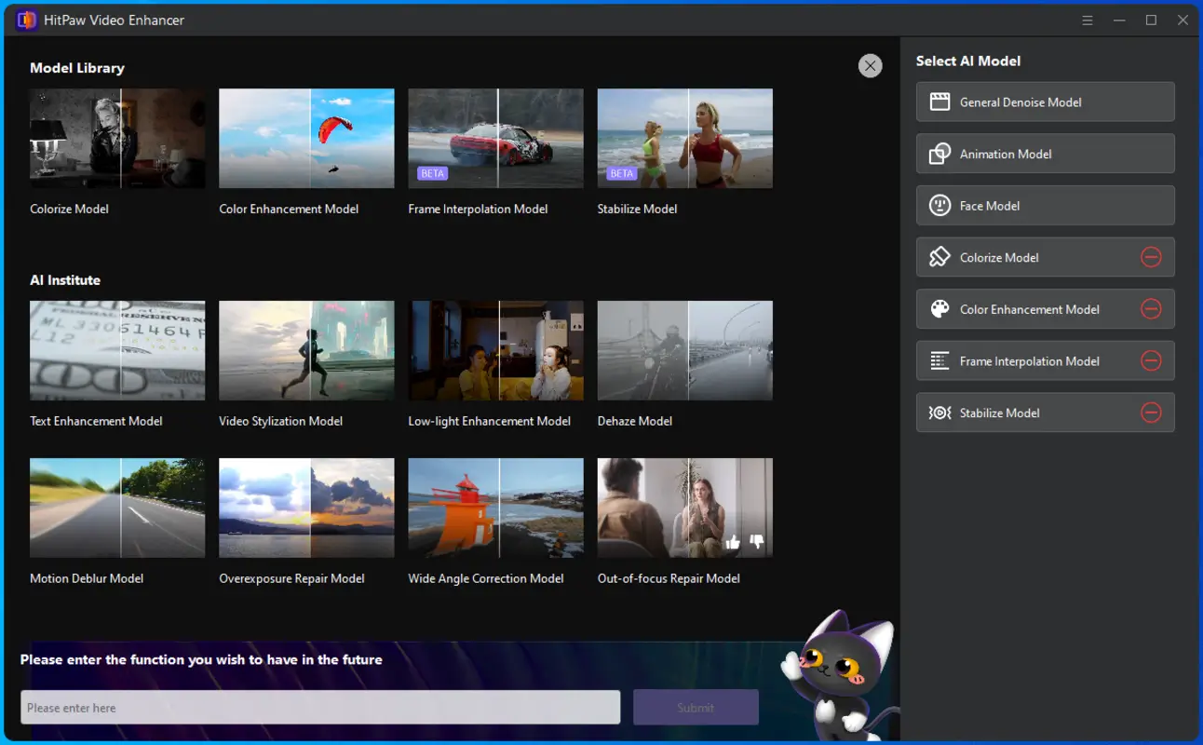
Task: Select the Colorize Model entry in sidebar
Action: (x=1024, y=257)
